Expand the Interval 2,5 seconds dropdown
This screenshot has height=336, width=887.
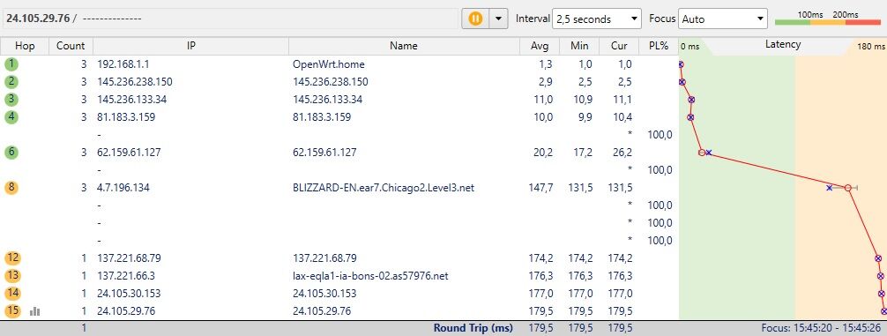[x=597, y=19]
